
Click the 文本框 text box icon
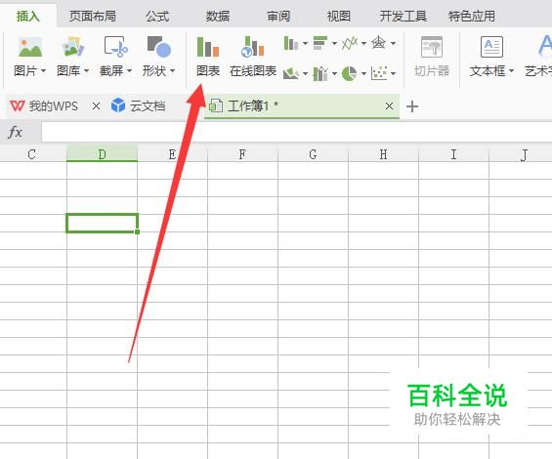tap(491, 47)
